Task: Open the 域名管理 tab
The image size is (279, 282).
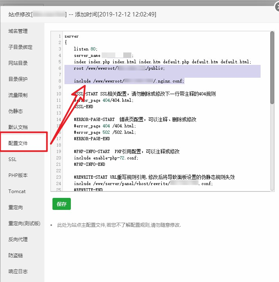Action: click(18, 31)
